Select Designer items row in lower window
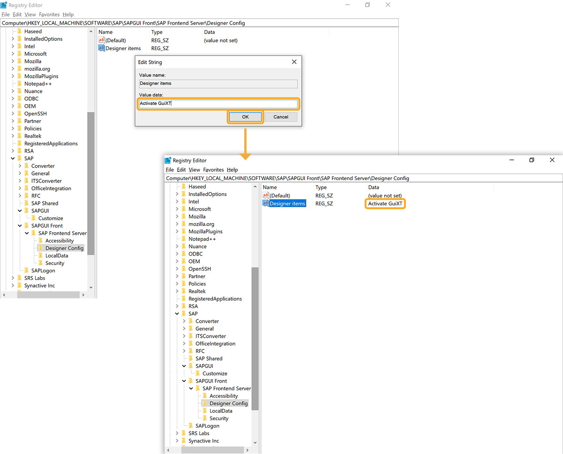This screenshot has height=454, width=563. [288, 204]
